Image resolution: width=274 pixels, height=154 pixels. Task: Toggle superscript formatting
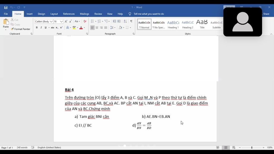click(61, 28)
